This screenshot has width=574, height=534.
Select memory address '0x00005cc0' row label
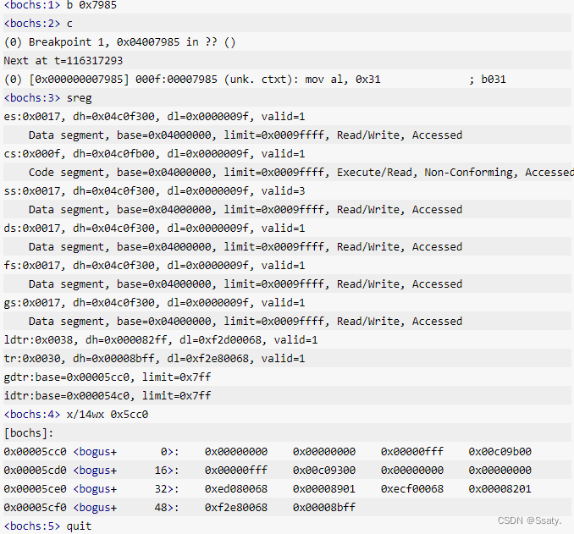[x=36, y=452]
